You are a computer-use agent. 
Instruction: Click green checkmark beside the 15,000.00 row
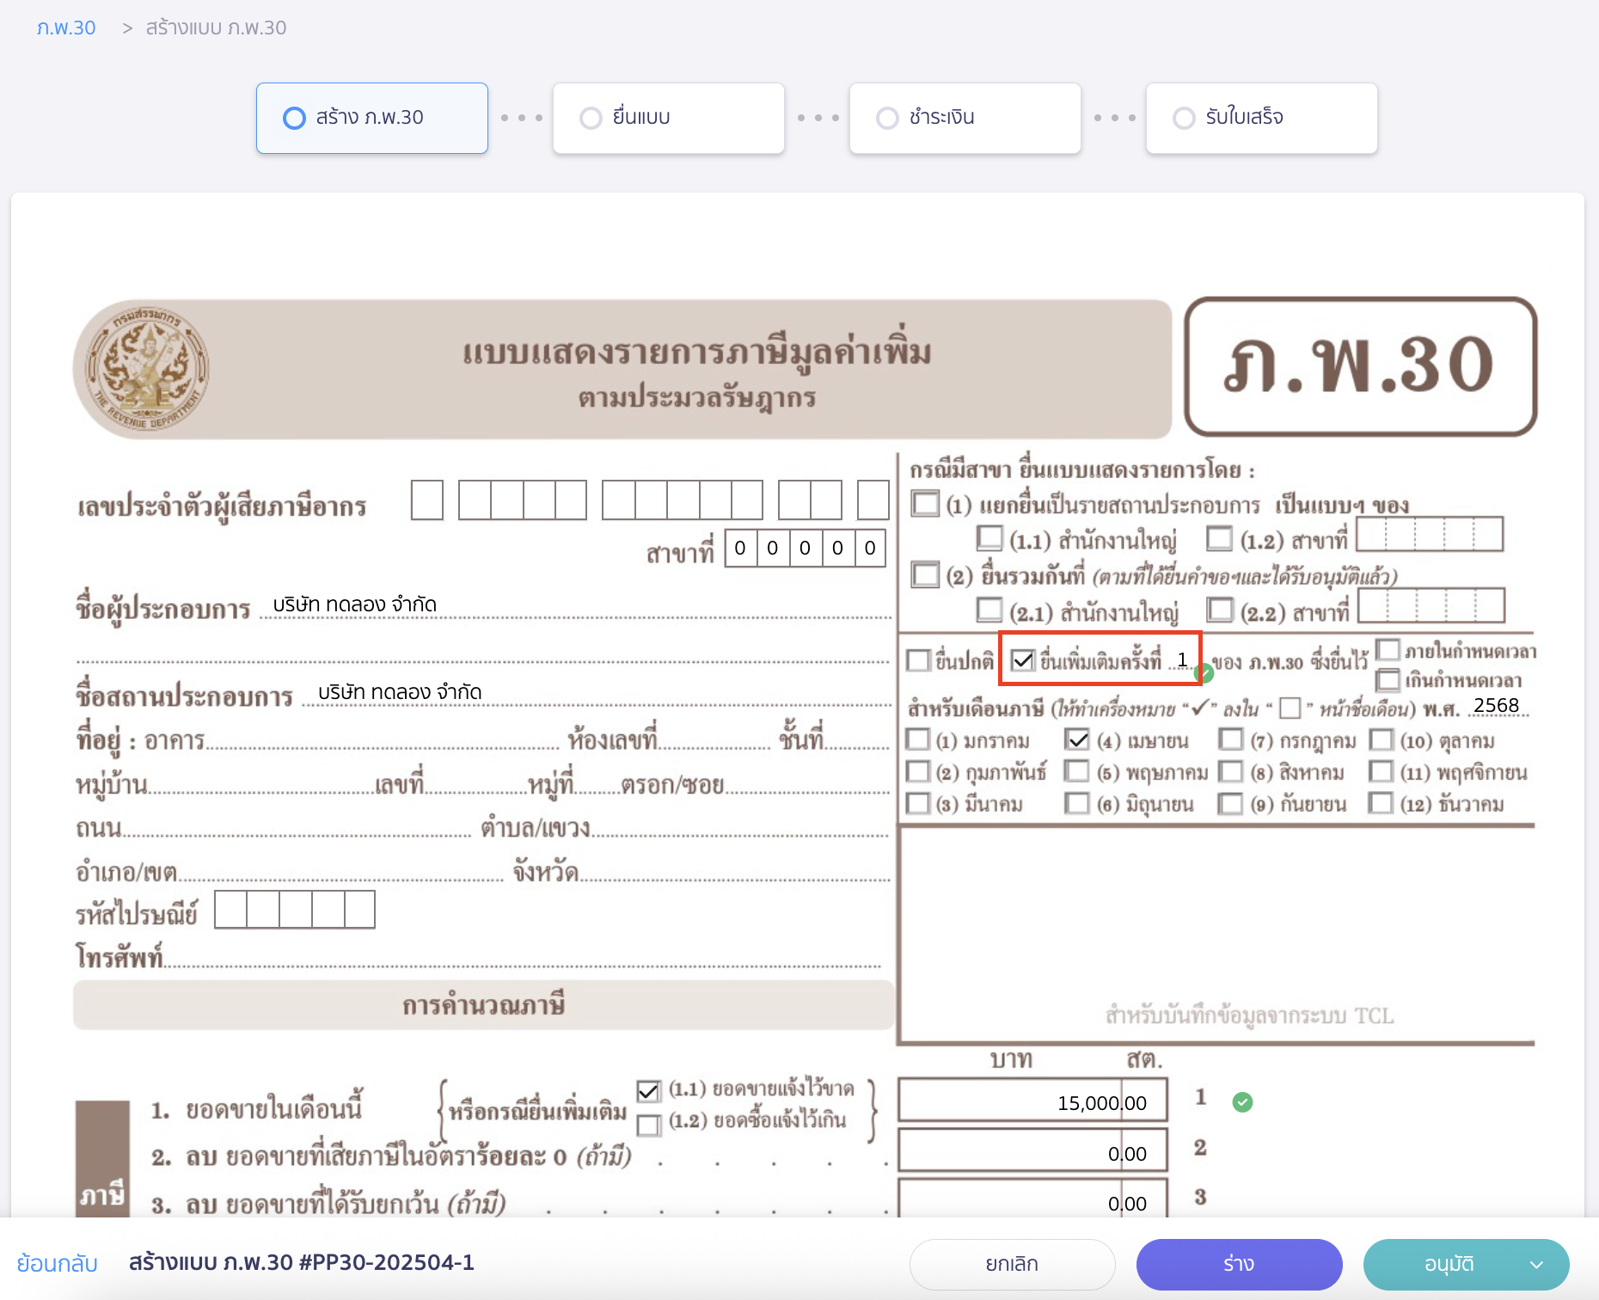point(1241,1101)
